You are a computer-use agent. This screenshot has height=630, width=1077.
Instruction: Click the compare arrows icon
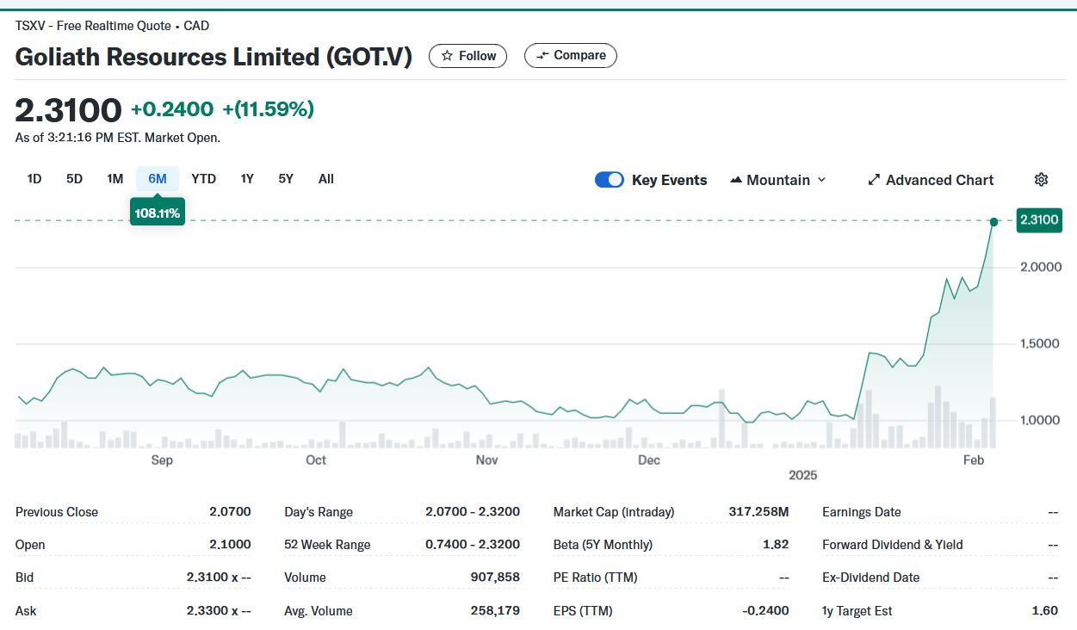(x=542, y=56)
